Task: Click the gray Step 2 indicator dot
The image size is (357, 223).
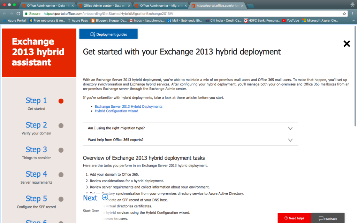Action: point(61,125)
